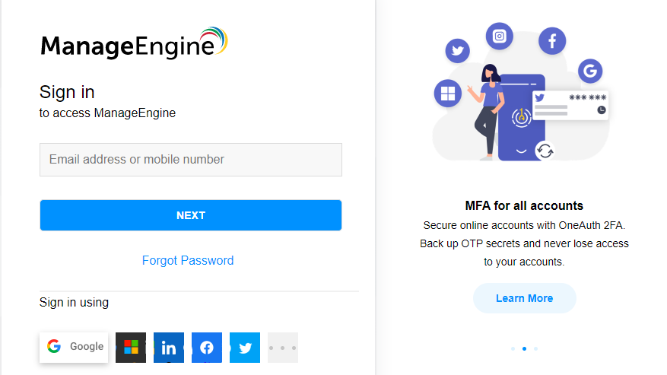The height and width of the screenshot is (375, 667).
Task: Select LinkedIn sign-in icon
Action: [x=169, y=348]
